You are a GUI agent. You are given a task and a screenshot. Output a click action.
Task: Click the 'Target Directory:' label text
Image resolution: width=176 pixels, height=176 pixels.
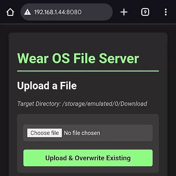tap(39, 104)
